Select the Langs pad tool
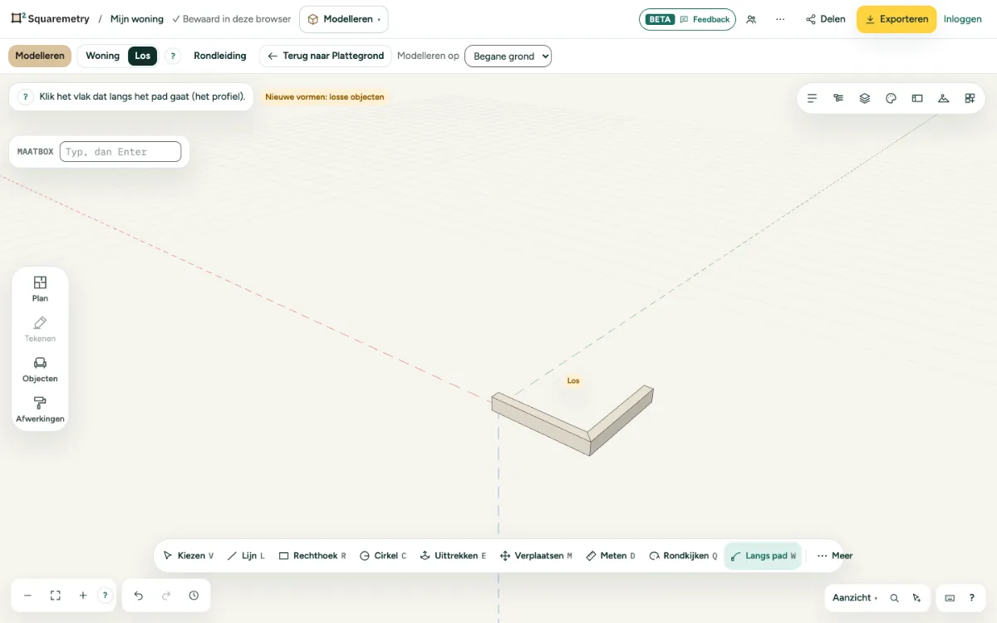 click(x=763, y=556)
